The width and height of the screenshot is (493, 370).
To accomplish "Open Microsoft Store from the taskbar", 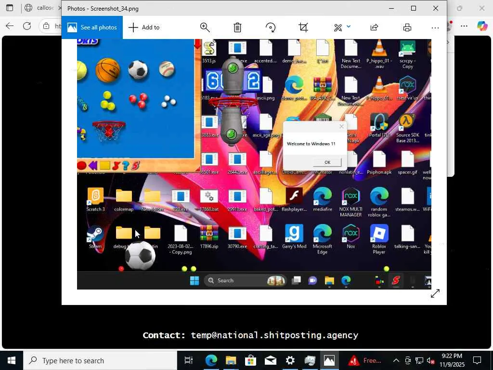I will click(250, 360).
